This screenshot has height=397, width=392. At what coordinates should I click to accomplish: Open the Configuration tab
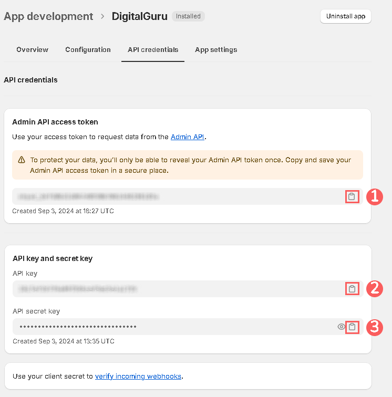click(88, 50)
